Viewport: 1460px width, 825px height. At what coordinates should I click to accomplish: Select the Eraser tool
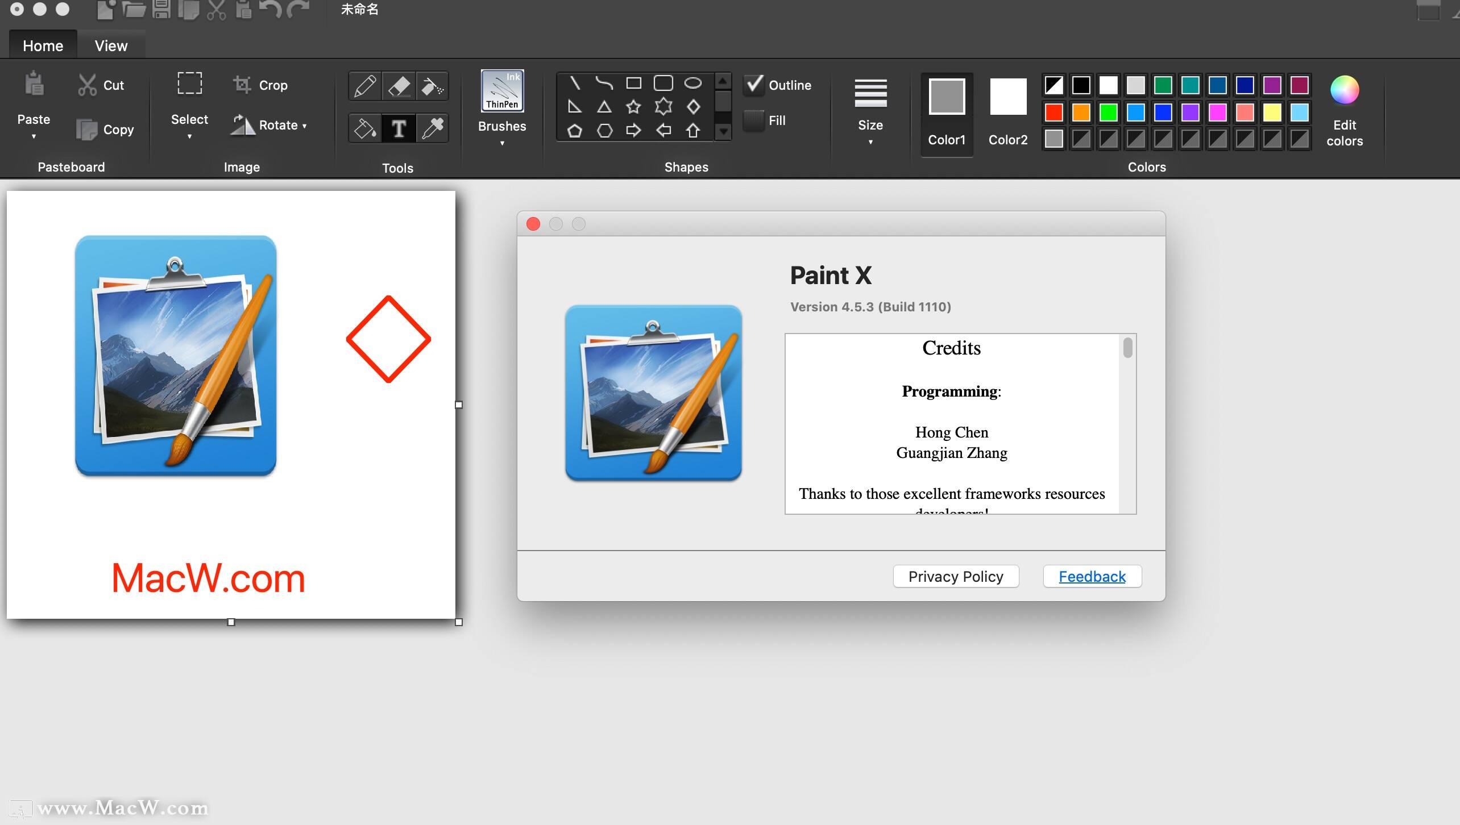399,86
